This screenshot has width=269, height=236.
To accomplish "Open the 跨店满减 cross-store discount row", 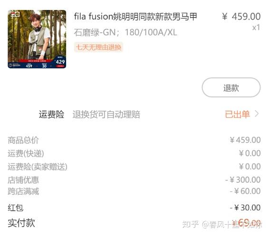I will tap(134, 191).
